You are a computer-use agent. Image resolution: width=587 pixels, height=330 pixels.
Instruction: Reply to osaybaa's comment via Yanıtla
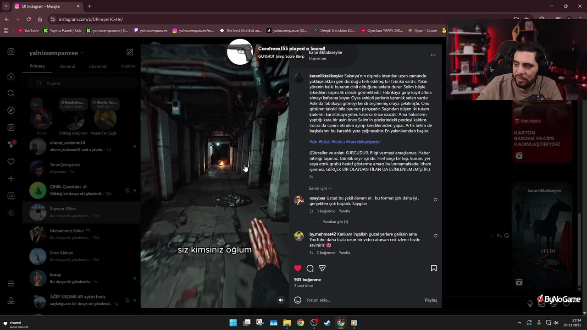344,211
